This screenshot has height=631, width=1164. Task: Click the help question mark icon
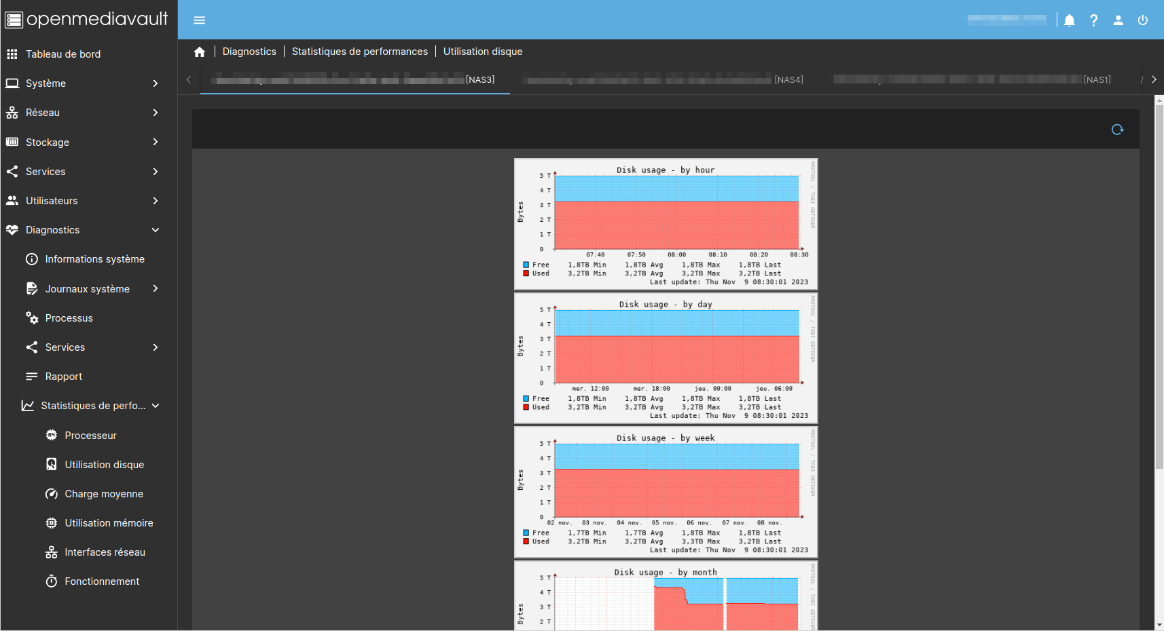1093,20
